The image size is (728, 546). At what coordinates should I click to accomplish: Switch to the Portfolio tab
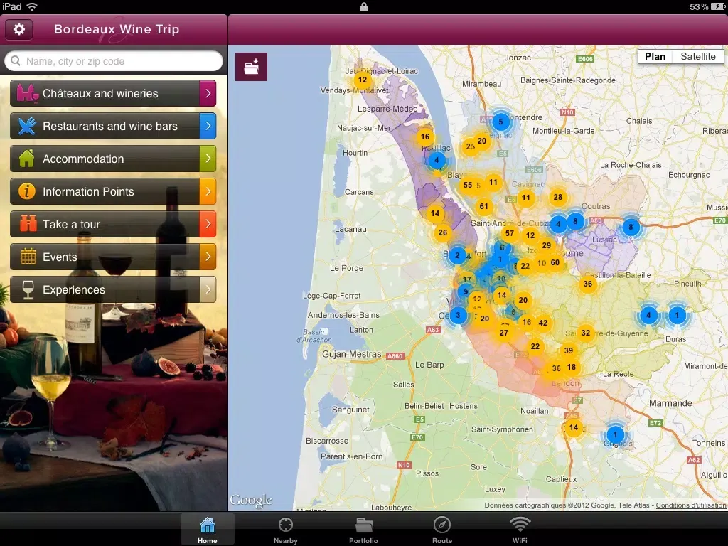tap(363, 530)
